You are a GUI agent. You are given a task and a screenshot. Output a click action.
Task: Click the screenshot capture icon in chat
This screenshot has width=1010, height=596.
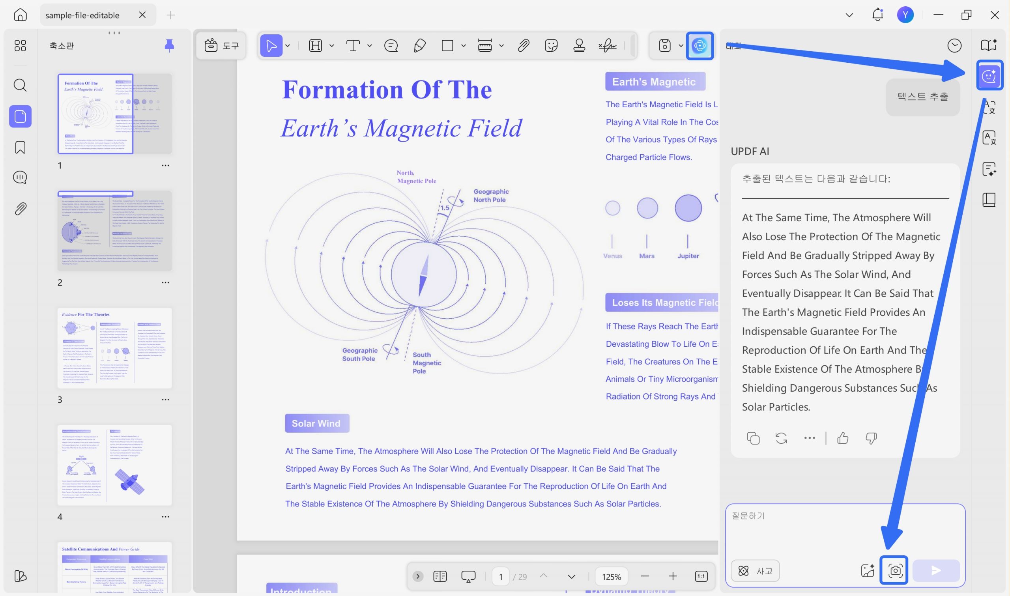(x=894, y=570)
